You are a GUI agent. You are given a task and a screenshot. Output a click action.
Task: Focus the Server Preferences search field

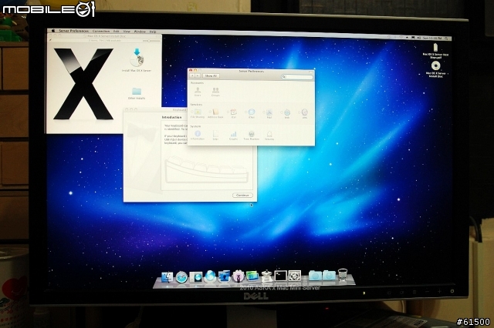pyautogui.click(x=296, y=77)
